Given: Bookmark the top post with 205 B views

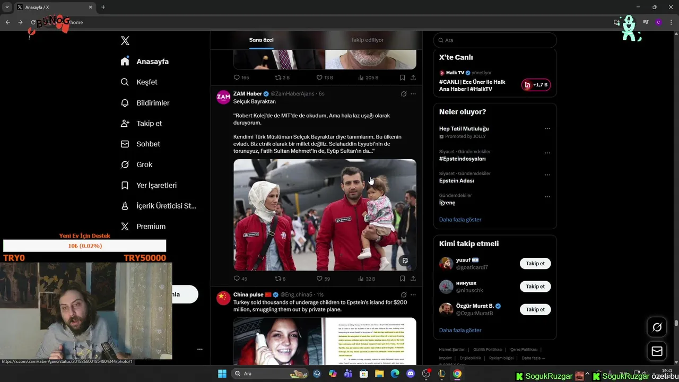Looking at the screenshot, I should point(403,77).
